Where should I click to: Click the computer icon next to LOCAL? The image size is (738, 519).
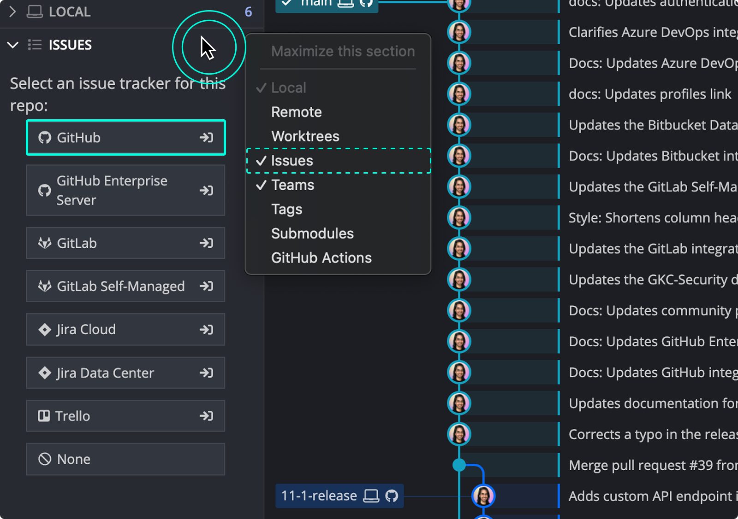(34, 11)
